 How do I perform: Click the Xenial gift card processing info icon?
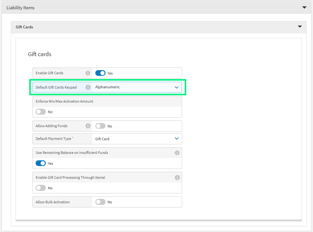(x=177, y=178)
